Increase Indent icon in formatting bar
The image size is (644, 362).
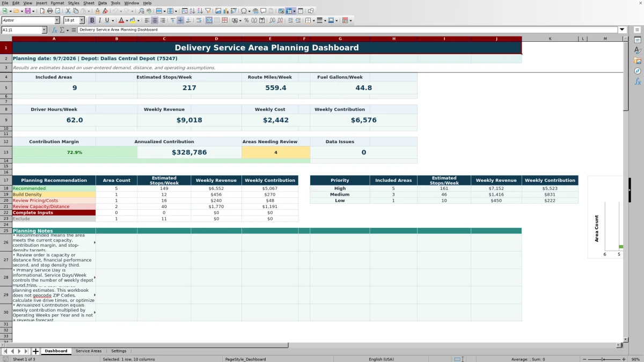tap(290, 20)
